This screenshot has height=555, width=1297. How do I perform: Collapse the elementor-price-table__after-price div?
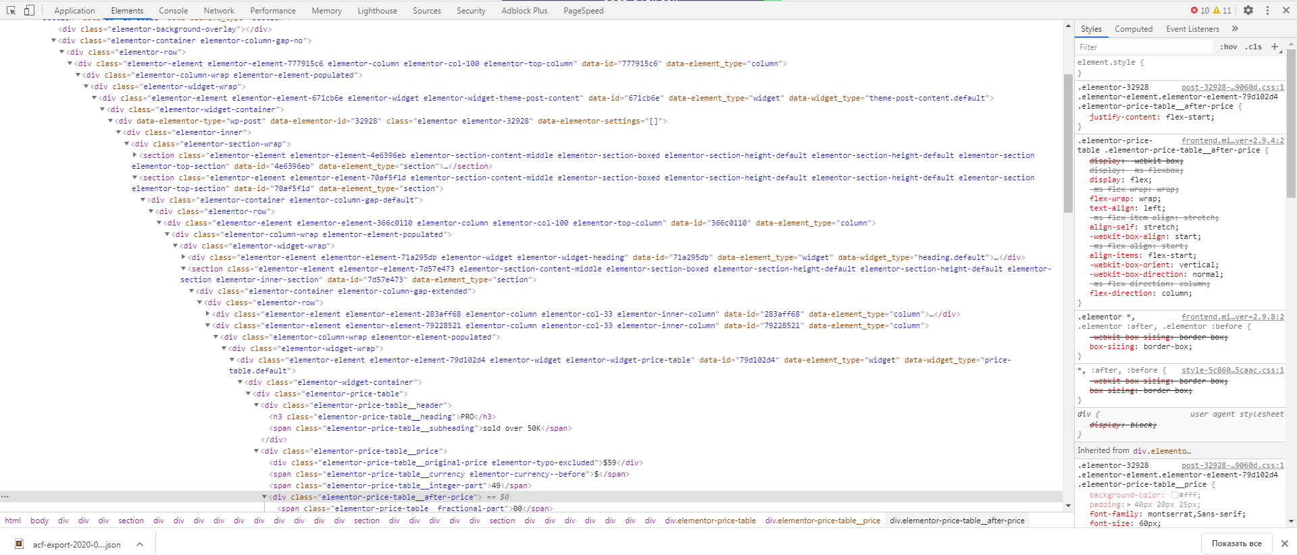(x=265, y=497)
